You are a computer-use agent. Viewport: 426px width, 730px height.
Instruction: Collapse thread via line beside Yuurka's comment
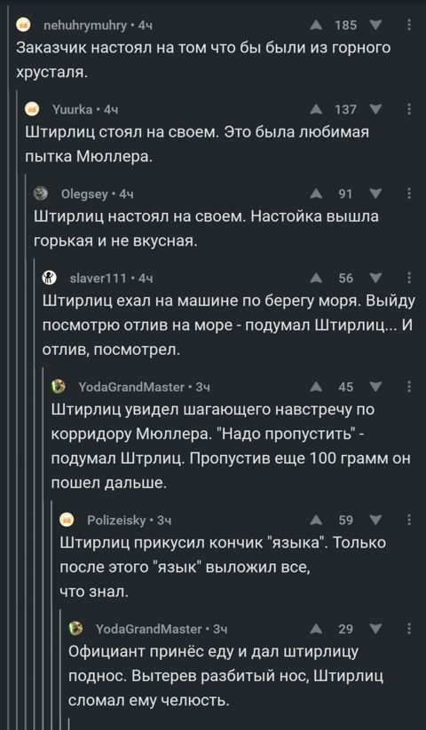pos(17,410)
